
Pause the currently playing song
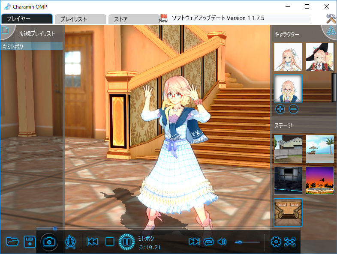click(126, 242)
